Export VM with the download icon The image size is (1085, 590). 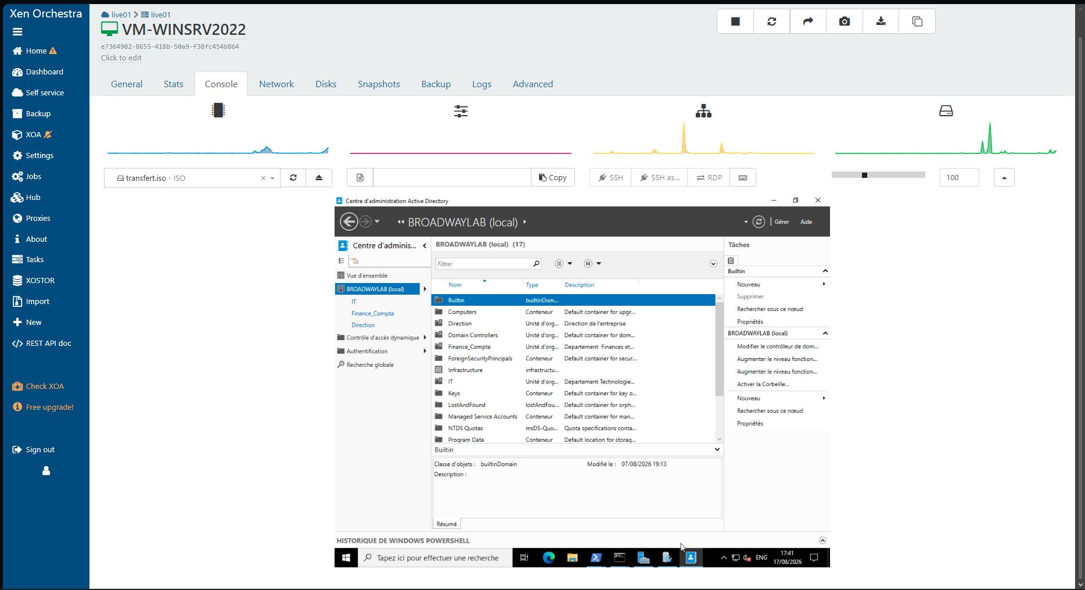[881, 22]
